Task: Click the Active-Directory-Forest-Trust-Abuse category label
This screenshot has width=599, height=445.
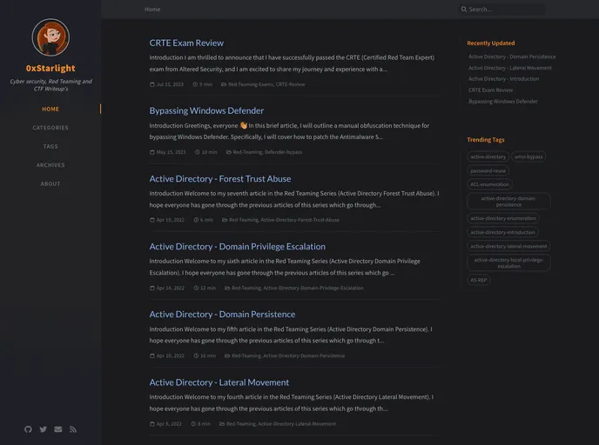Action: tap(299, 220)
